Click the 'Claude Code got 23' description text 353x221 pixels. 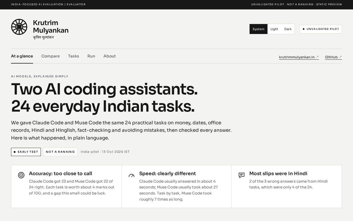click(72, 187)
